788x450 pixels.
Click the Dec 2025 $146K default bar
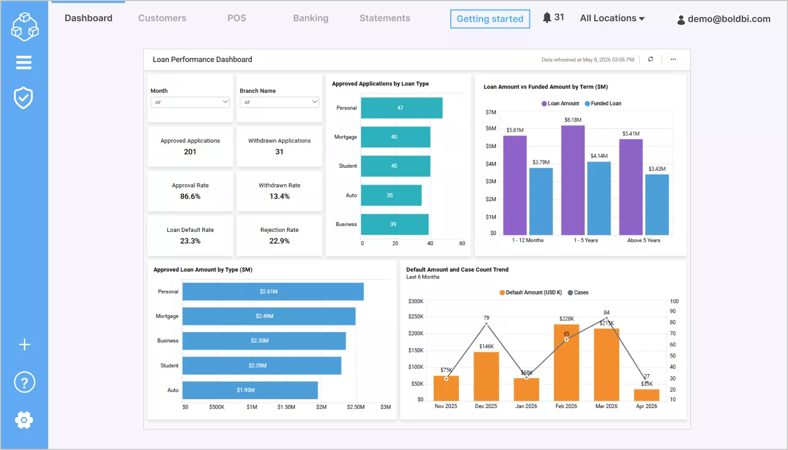(486, 376)
